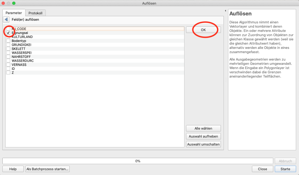This screenshot has width=299, height=175.
Task: Click Auswahl umschalten to invert selection
Action: click(203, 144)
